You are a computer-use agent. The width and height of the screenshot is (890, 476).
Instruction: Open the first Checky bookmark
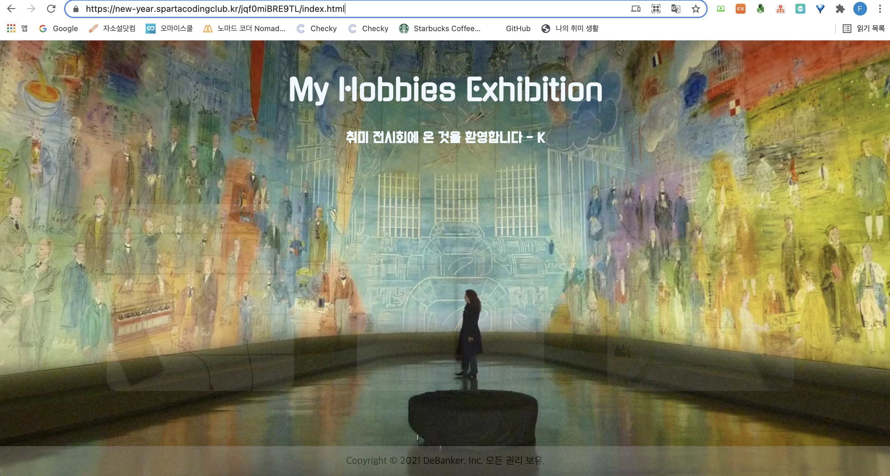click(316, 28)
